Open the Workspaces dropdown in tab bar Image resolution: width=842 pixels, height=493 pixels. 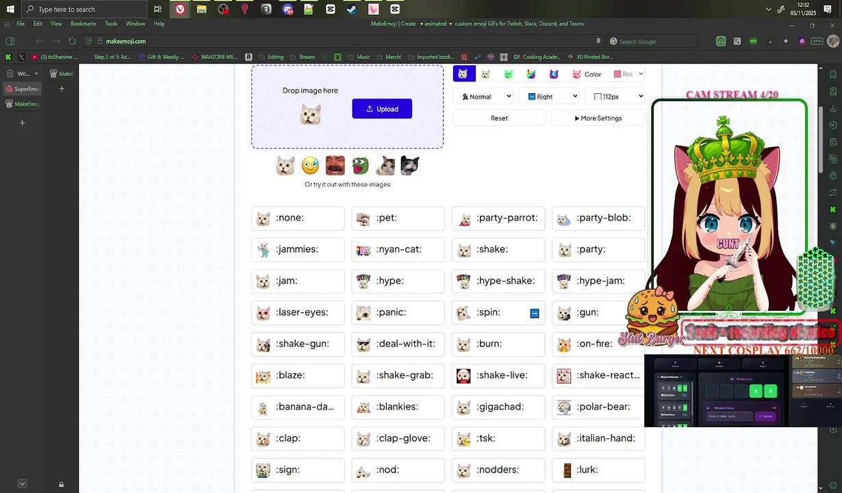pos(22,73)
